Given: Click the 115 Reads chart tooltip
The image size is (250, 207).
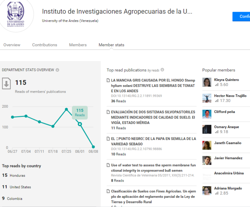Looking at the screenshot, I should pos(80,113).
